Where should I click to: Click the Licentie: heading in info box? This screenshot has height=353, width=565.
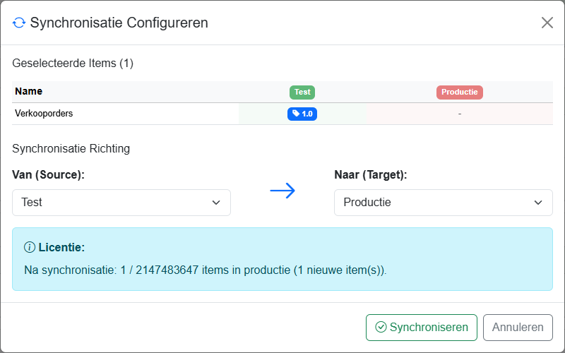[x=61, y=248]
